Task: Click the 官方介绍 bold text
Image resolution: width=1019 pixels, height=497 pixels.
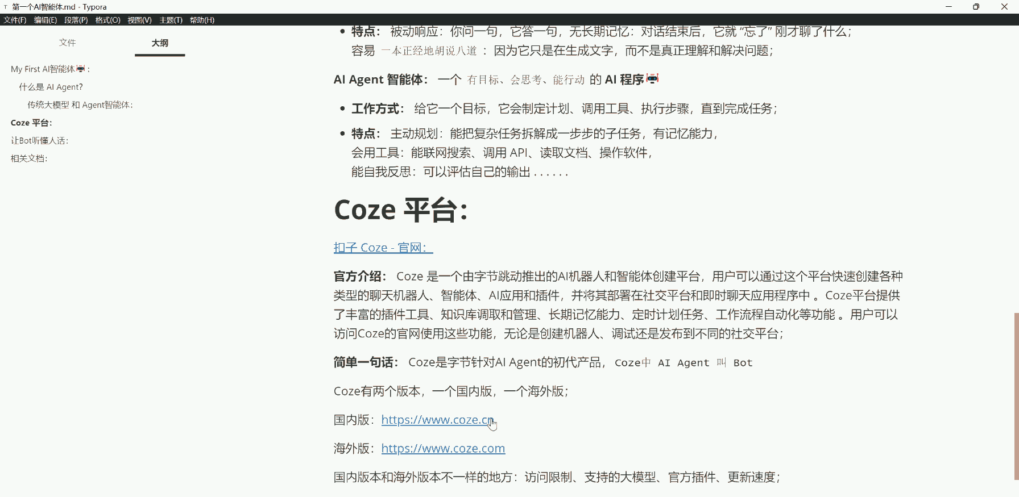Action: pyautogui.click(x=360, y=276)
